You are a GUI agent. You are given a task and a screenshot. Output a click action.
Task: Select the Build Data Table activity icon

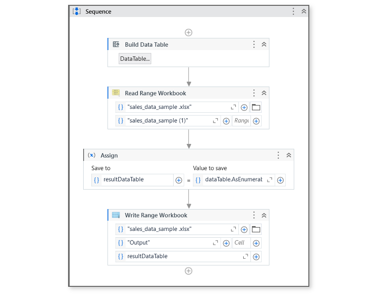pos(116,44)
